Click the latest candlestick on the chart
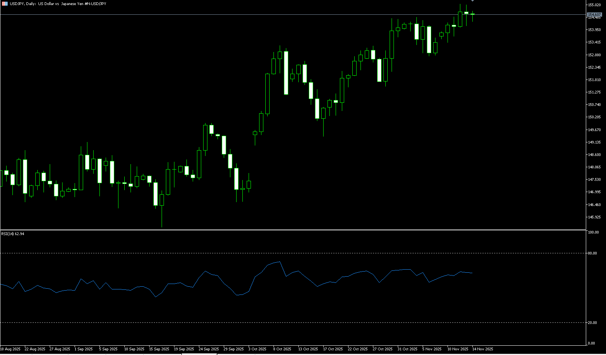Viewport: 606px width, 355px height. [472, 14]
